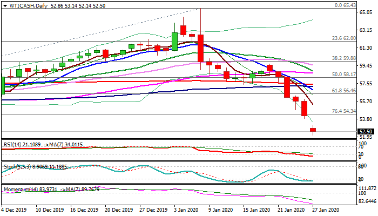Click the current price tag 52.50
Image resolution: width=378 pixels, height=216 pixels.
pyautogui.click(x=366, y=132)
